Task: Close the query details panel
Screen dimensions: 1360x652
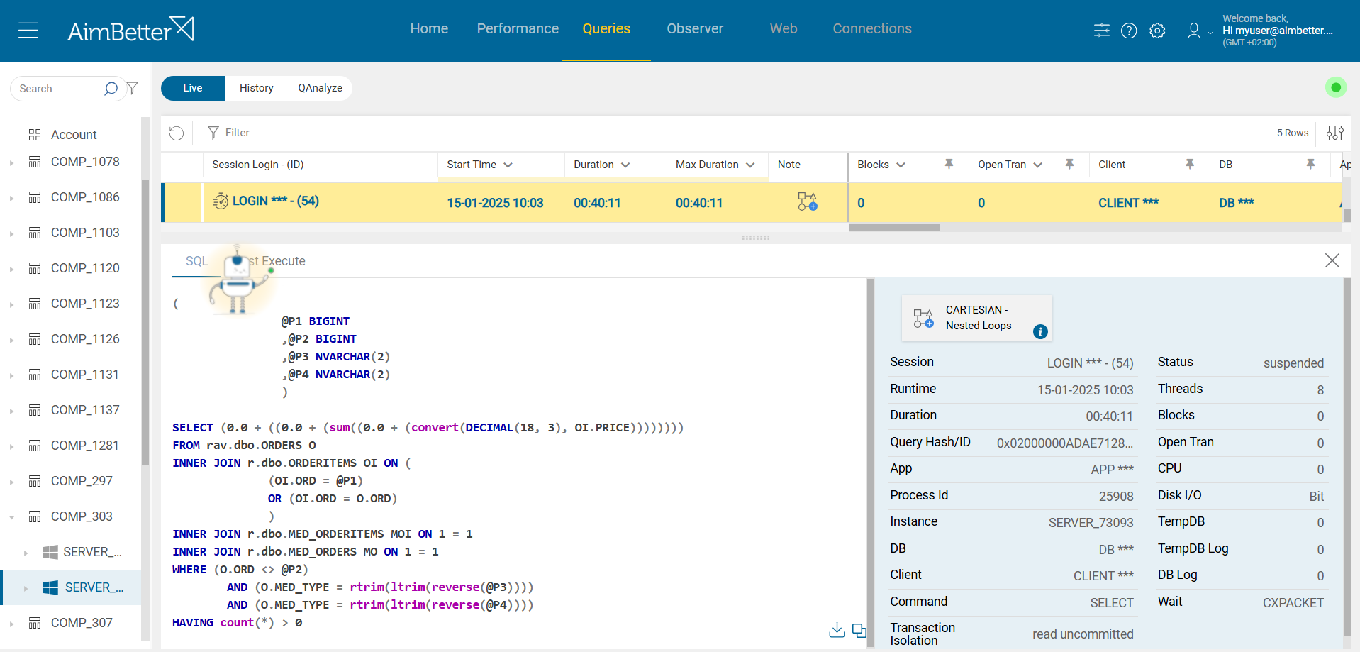Action: (1332, 260)
